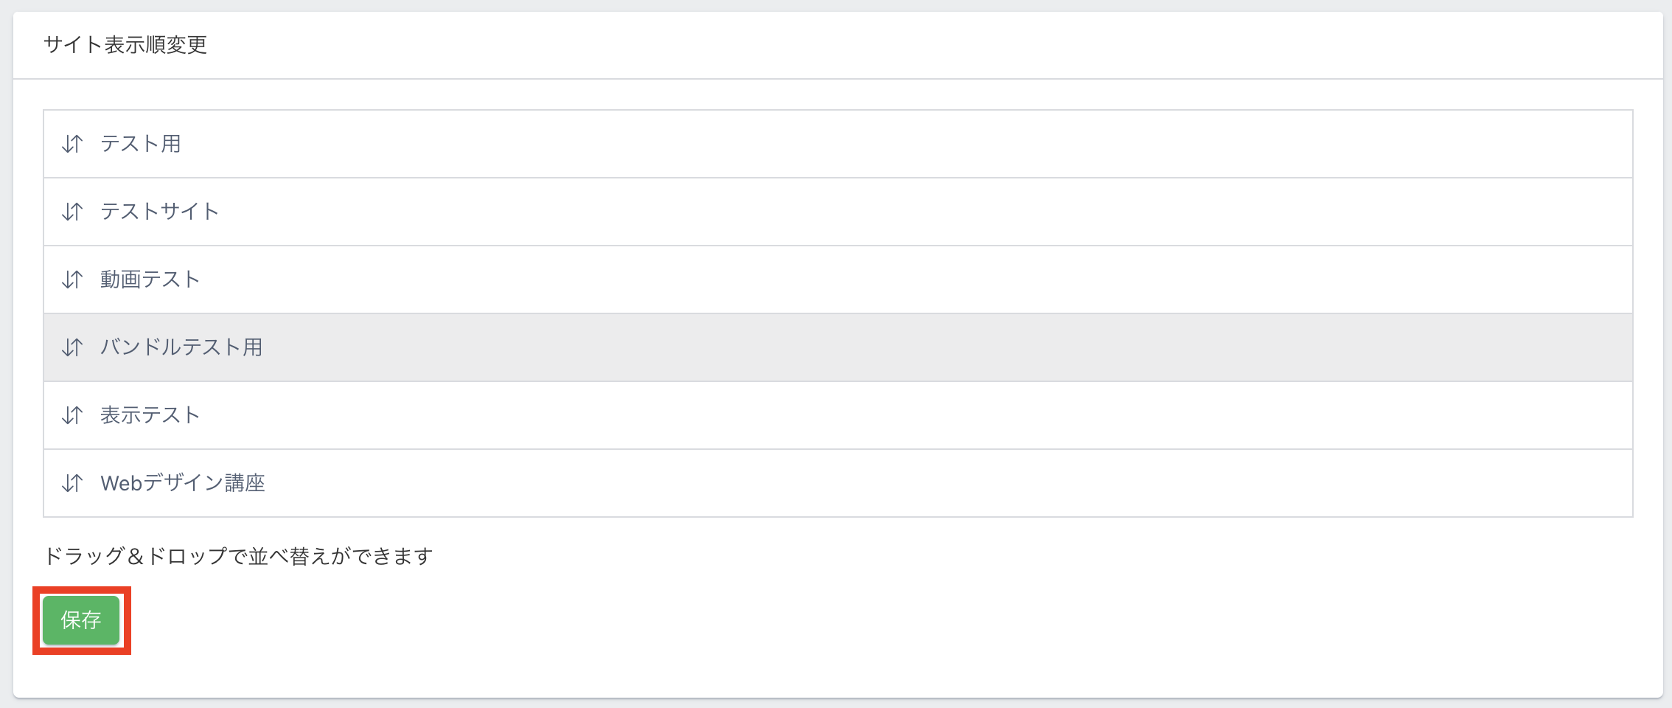Click the highlighted バンドルテスト用 label
This screenshot has width=1672, height=708.
[x=181, y=347]
